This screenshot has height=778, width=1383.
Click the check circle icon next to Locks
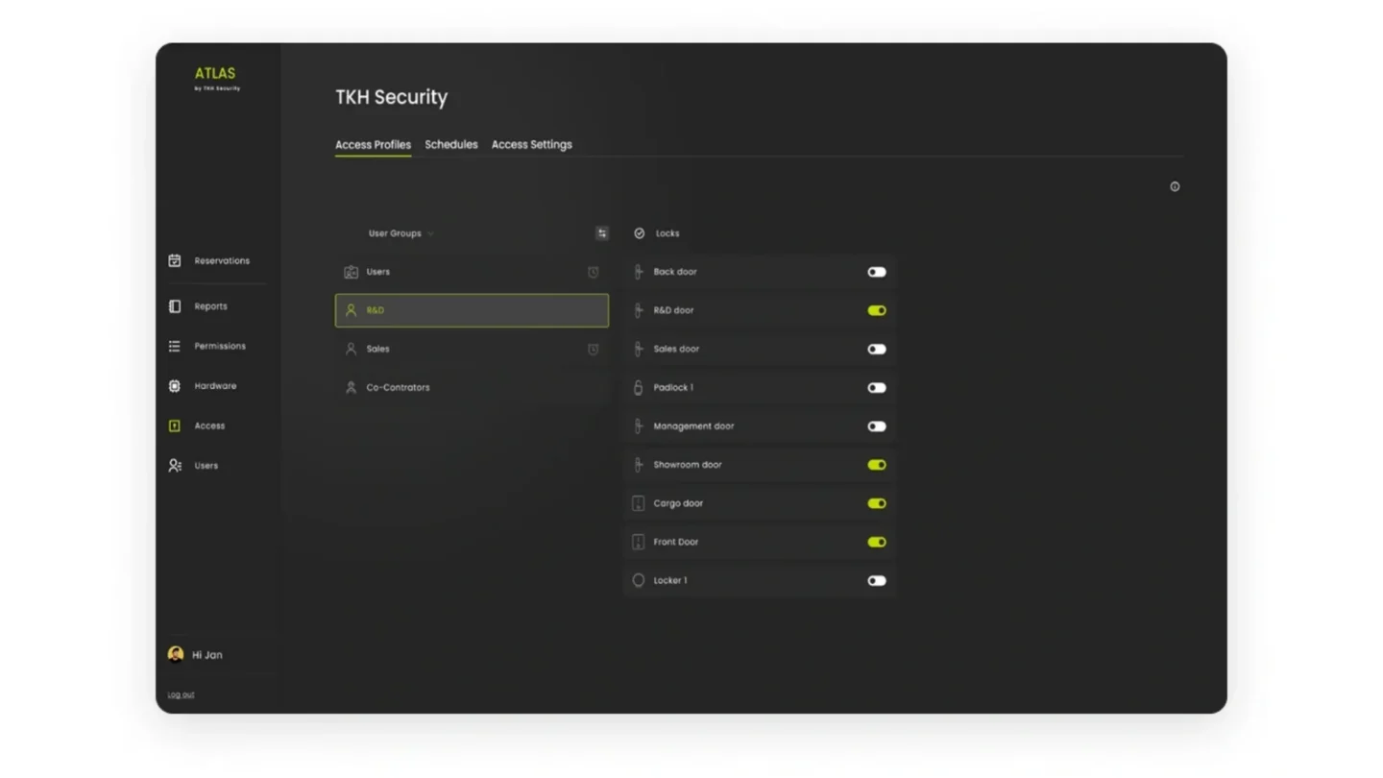tap(640, 233)
